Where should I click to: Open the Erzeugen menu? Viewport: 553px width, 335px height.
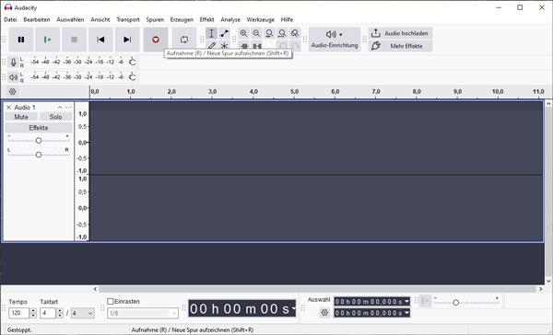coord(182,19)
